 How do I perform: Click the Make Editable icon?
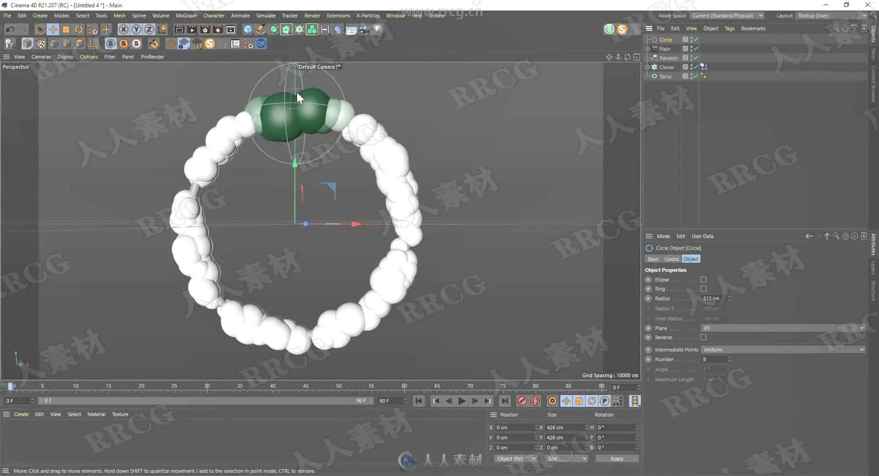10,44
